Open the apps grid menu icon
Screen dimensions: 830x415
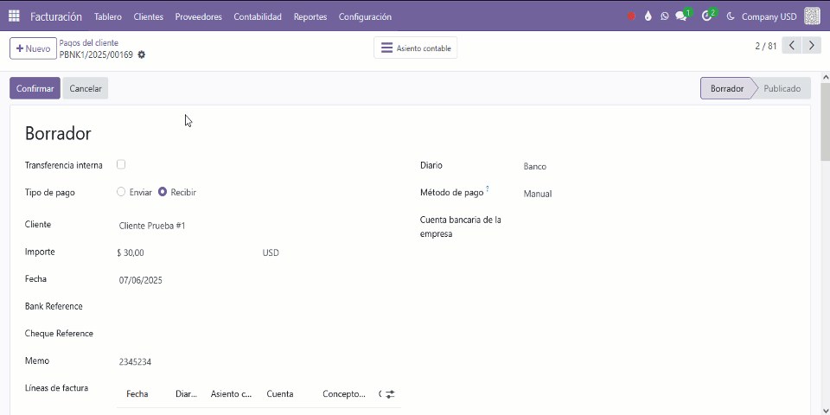pos(15,16)
